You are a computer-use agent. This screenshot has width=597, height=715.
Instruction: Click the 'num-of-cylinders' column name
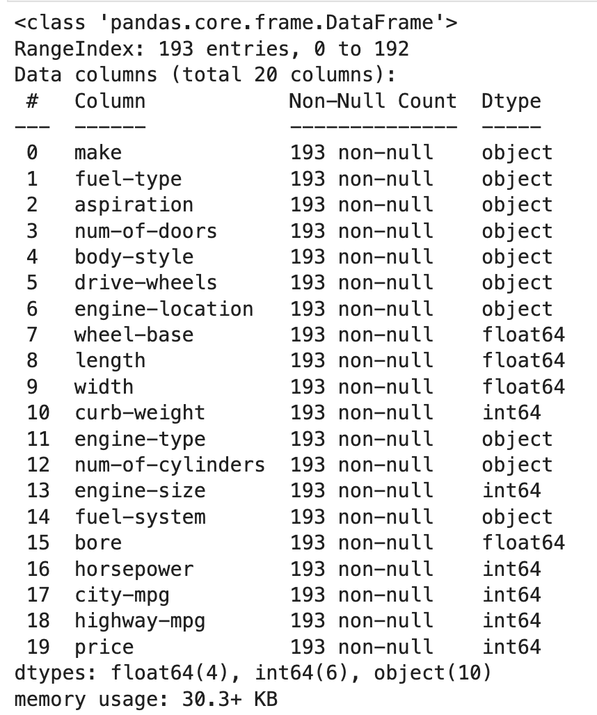click(x=170, y=465)
